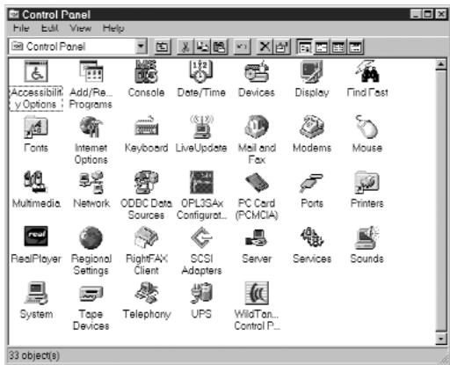Open the Help menu
Image resolution: width=450 pixels, height=365 pixels.
pyautogui.click(x=113, y=28)
